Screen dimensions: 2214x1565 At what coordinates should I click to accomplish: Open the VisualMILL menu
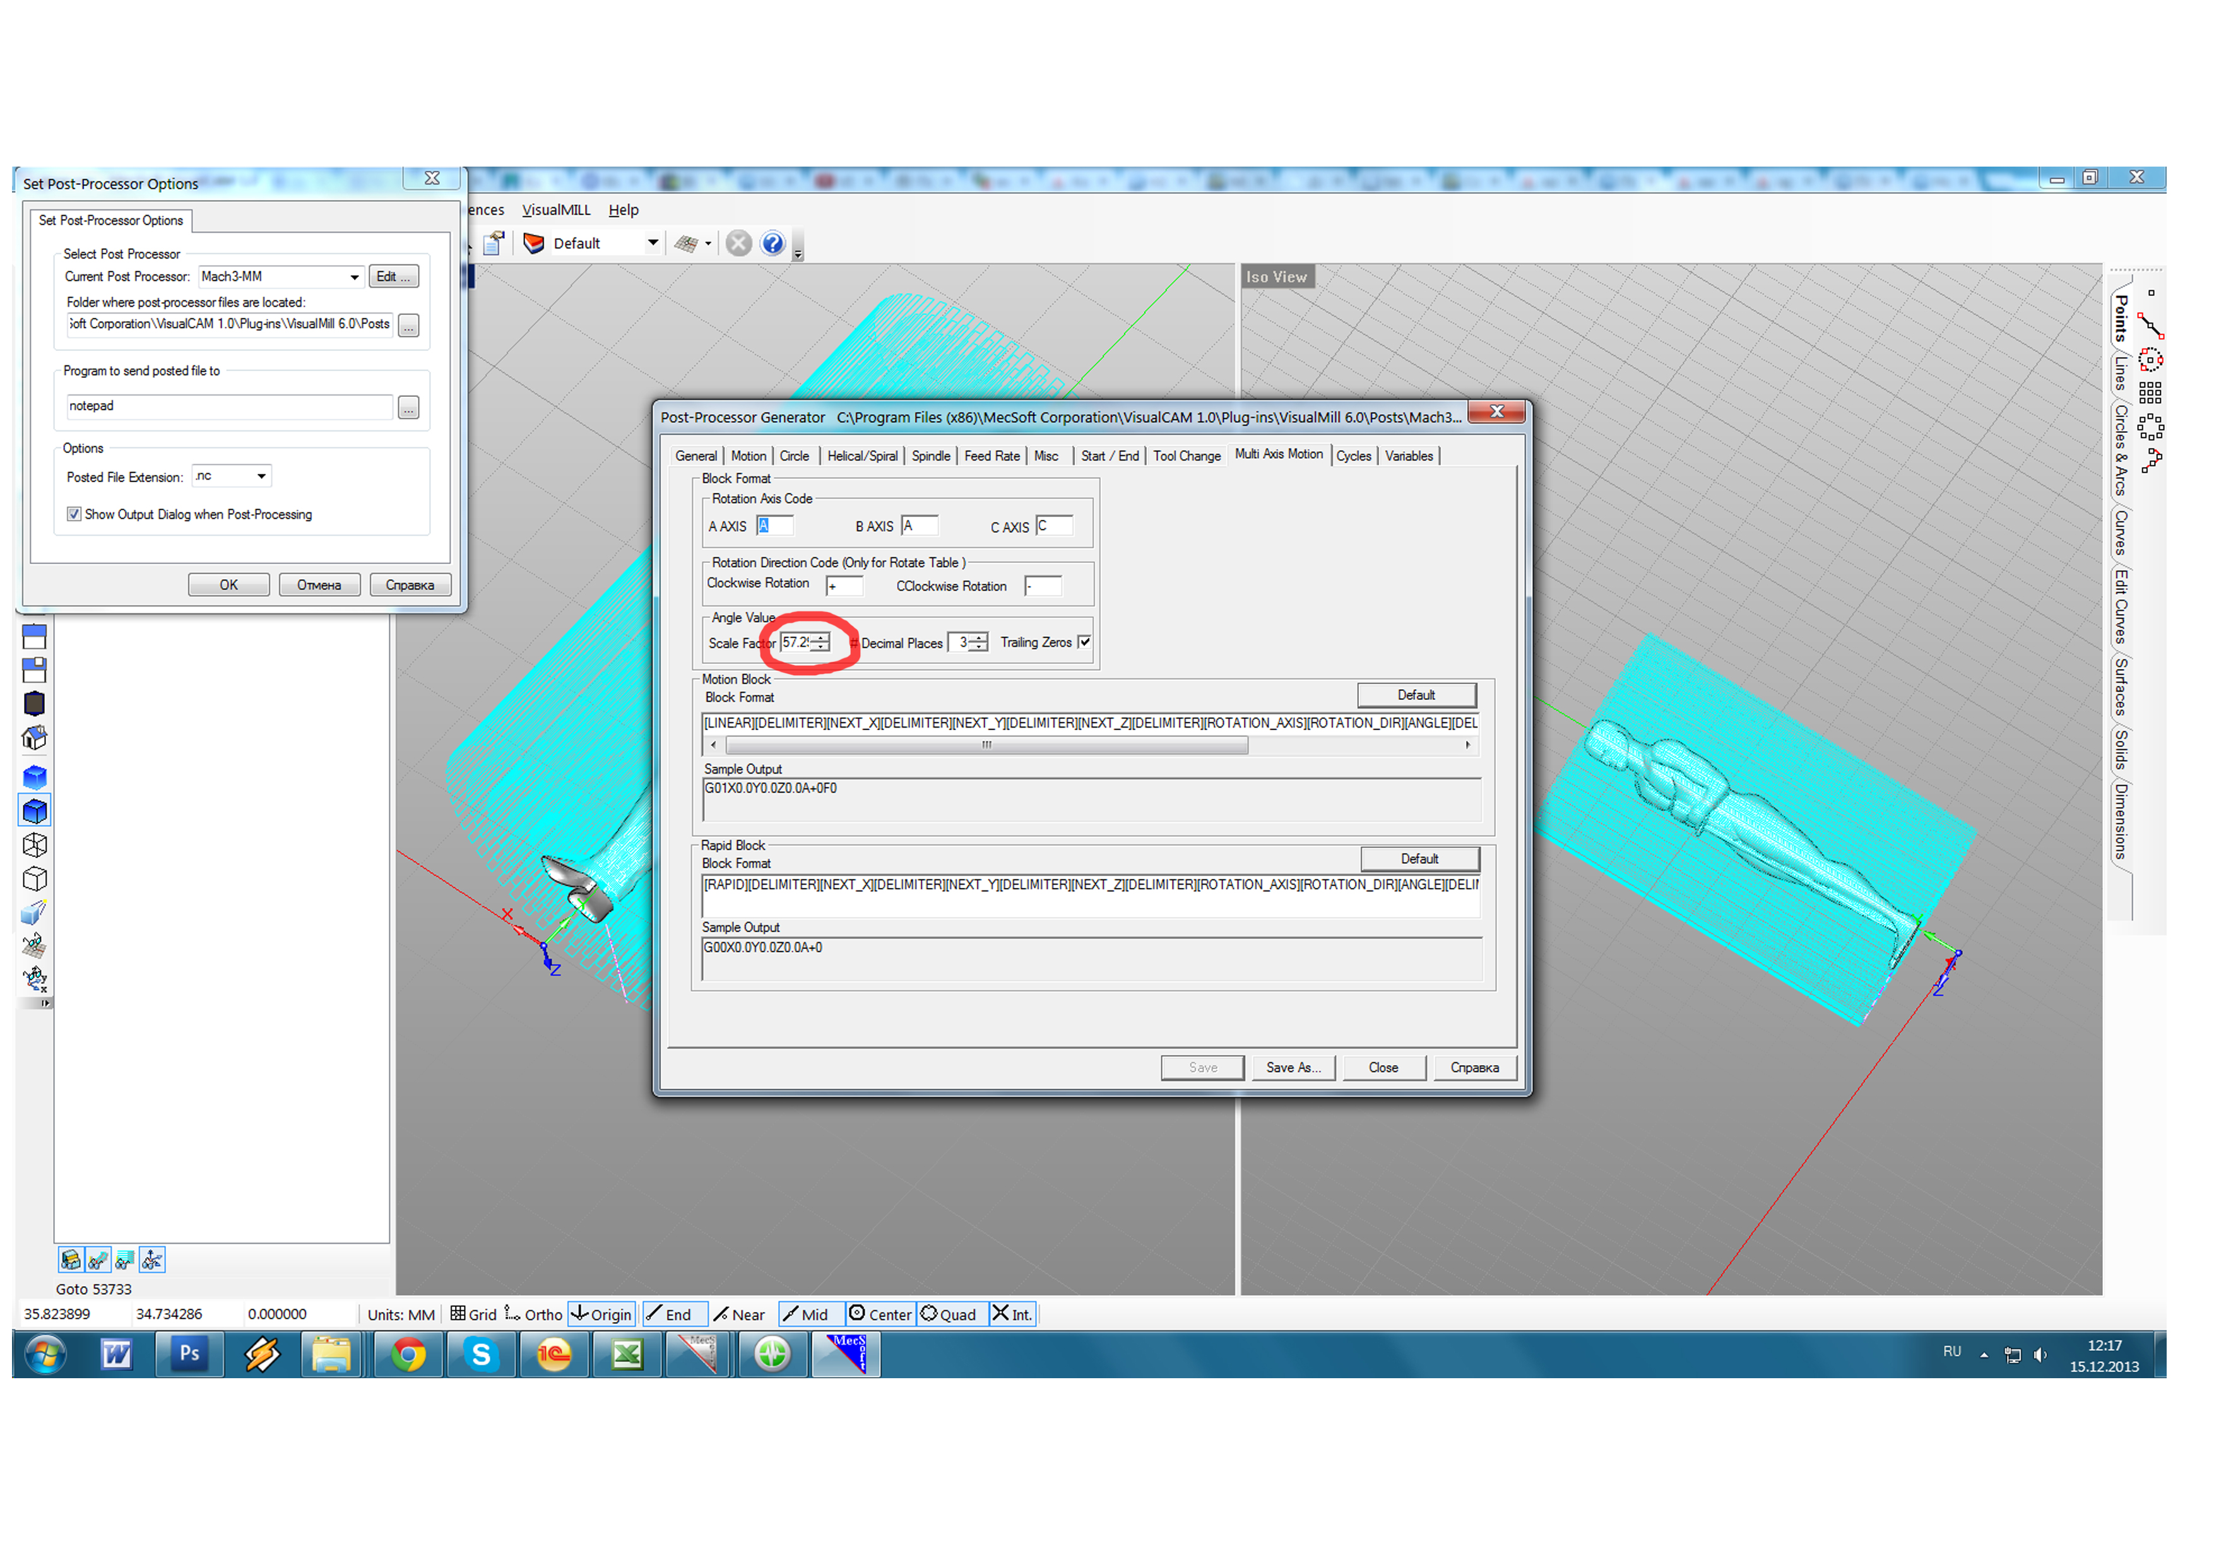tap(555, 210)
